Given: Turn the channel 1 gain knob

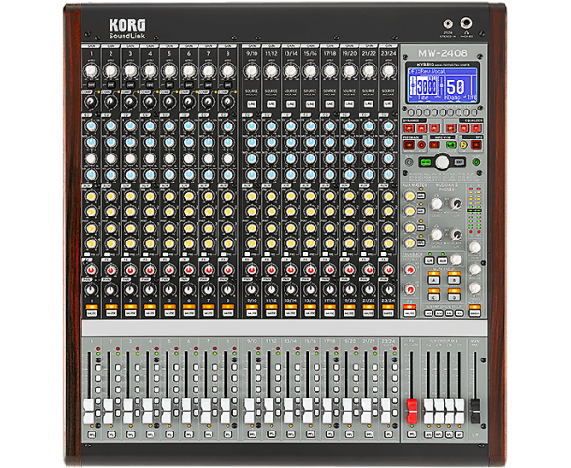Looking at the screenshot, I should 92,70.
